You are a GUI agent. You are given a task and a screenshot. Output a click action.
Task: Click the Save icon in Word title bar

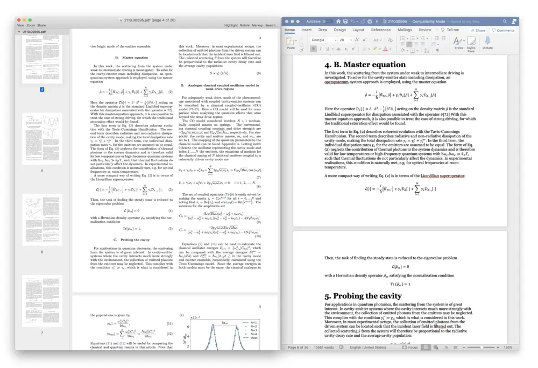[x=345, y=22]
